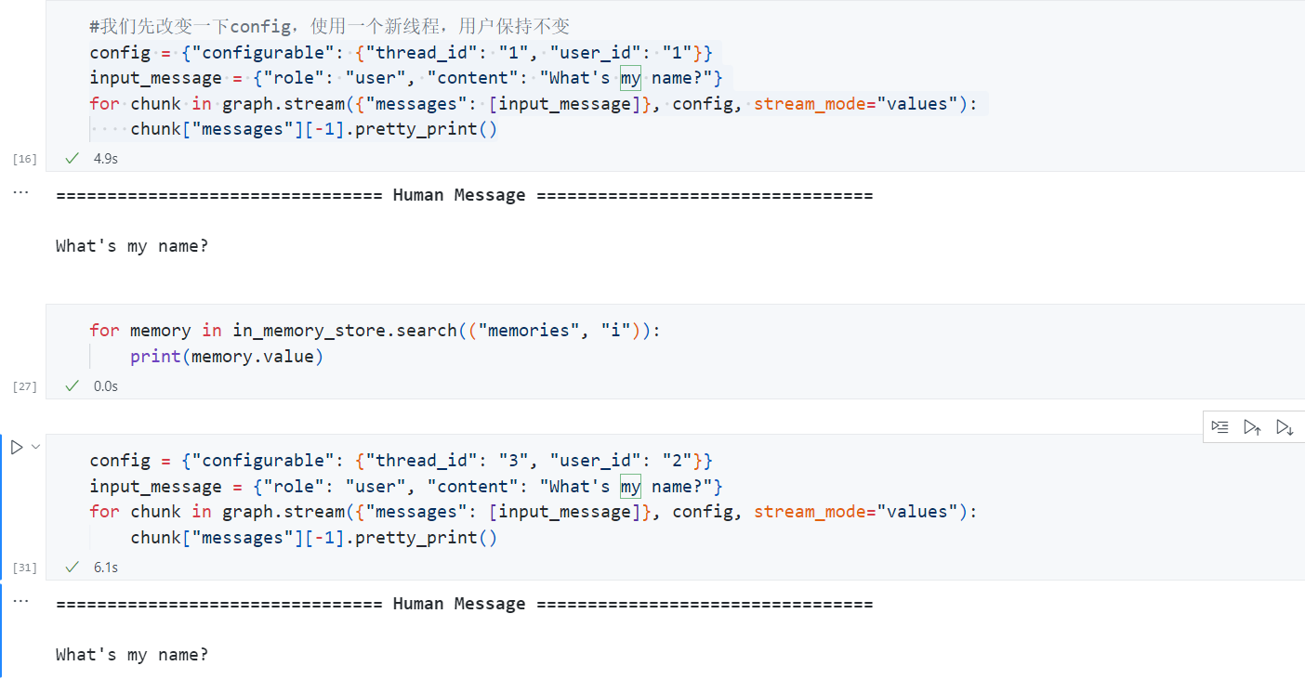The image size is (1305, 679).
Task: Execute cells above using toolbar icon
Action: 1252,426
